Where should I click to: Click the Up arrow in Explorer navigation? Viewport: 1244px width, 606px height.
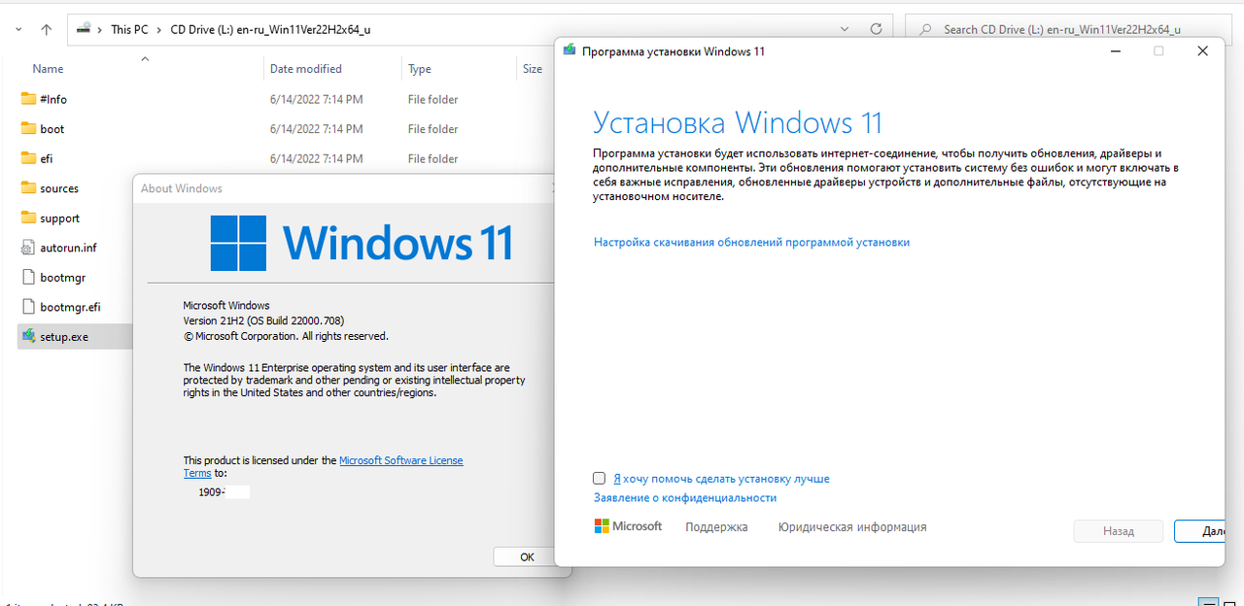coord(47,29)
